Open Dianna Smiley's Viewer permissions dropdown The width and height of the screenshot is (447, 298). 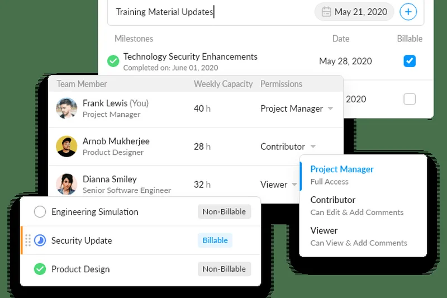pos(295,185)
